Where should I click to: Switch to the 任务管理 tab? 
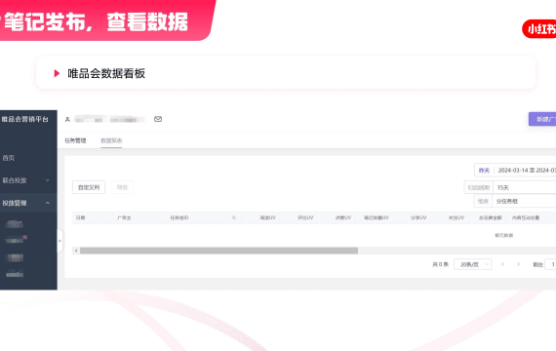tap(75, 140)
